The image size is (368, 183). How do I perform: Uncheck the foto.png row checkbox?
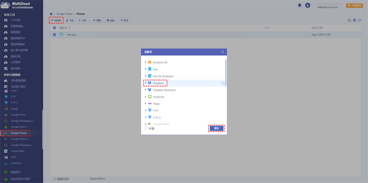click(54, 35)
